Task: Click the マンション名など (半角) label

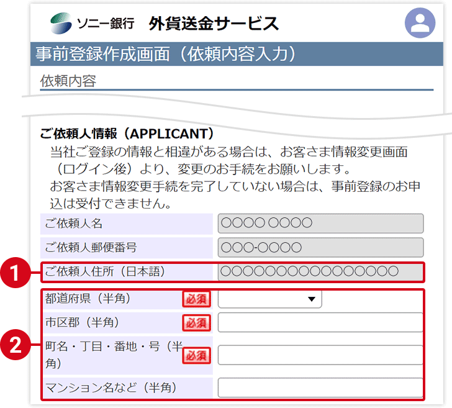Action: pos(112,388)
